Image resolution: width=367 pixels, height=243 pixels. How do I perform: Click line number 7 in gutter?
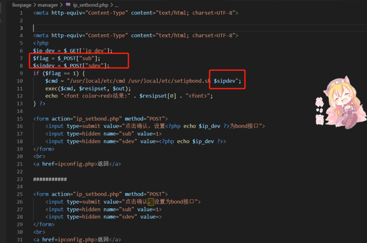(x=21, y=58)
